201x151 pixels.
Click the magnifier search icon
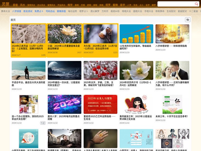click(196, 4)
